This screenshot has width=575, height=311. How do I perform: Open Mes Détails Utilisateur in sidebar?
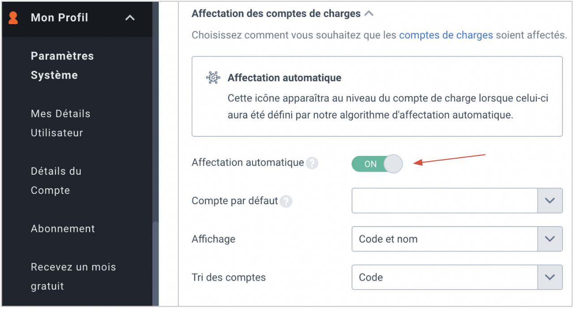(x=60, y=123)
